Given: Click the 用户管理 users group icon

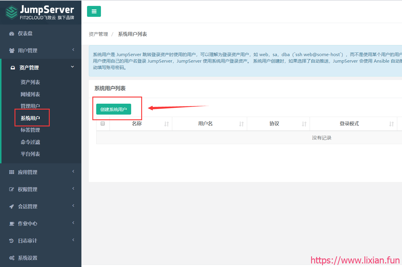Looking at the screenshot, I should (12, 51).
